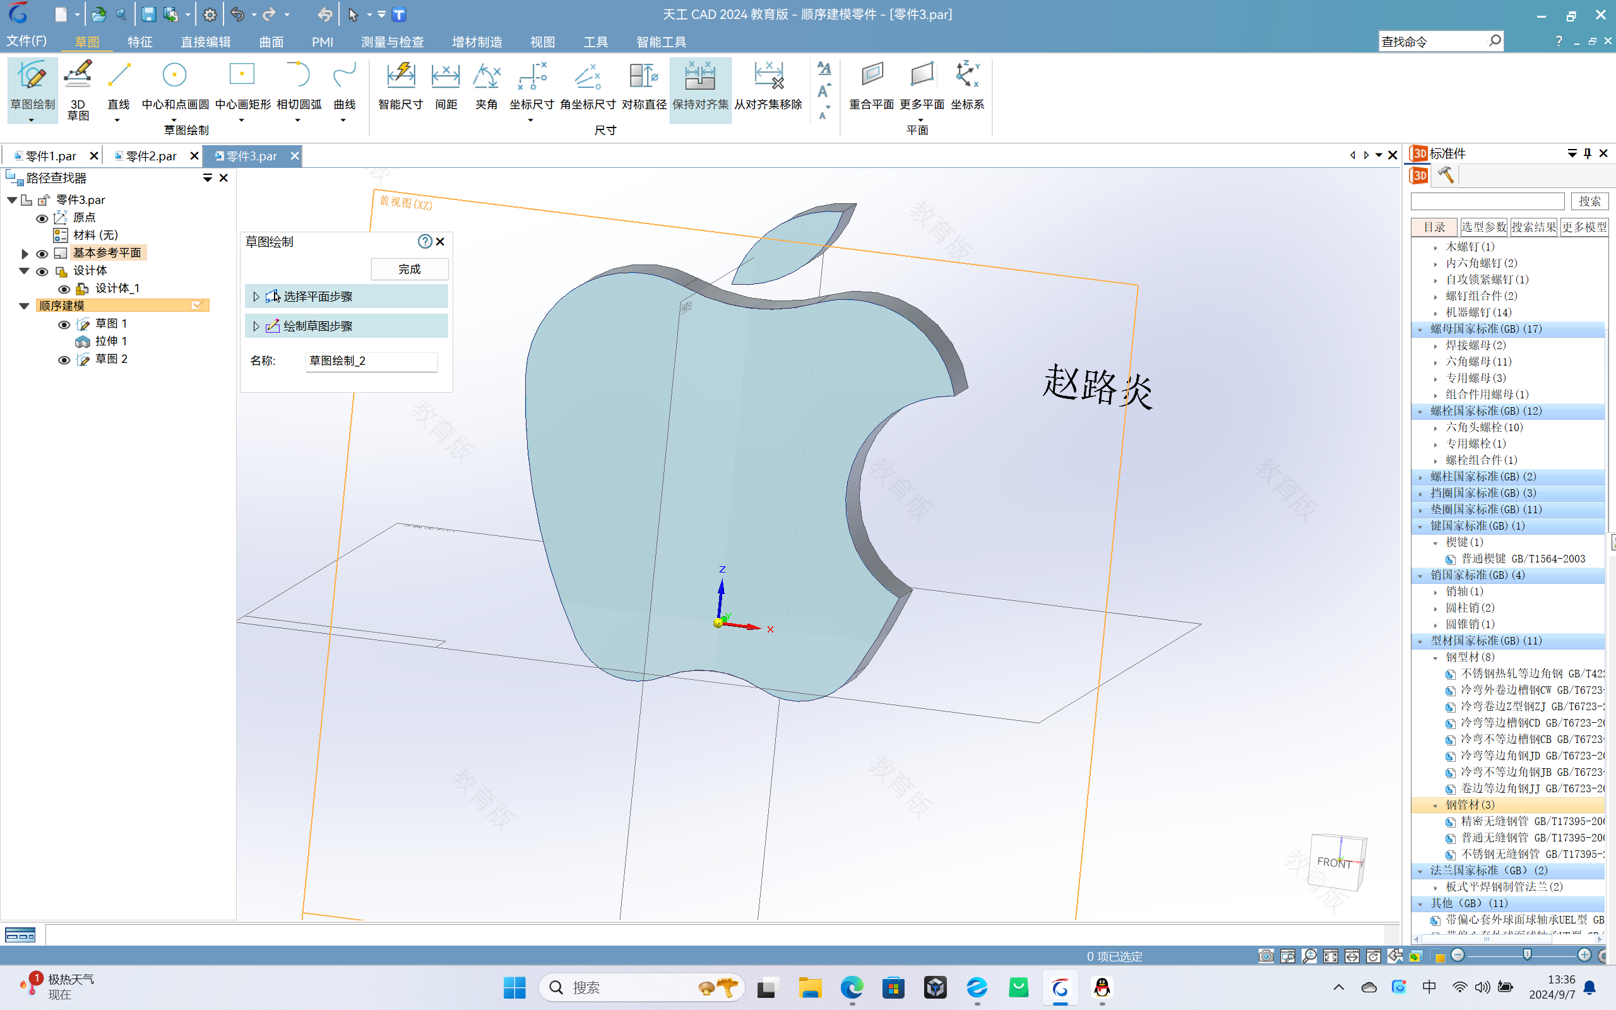
Task: Hide 设计体_1 using its eye icon
Action: [x=64, y=289]
